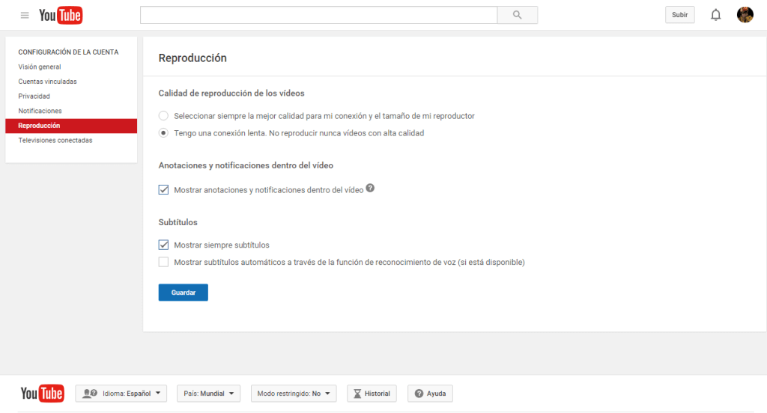767x413 pixels.
Task: Toggle Mostrar anotaciones y notificaciones checkbox
Action: coord(163,189)
